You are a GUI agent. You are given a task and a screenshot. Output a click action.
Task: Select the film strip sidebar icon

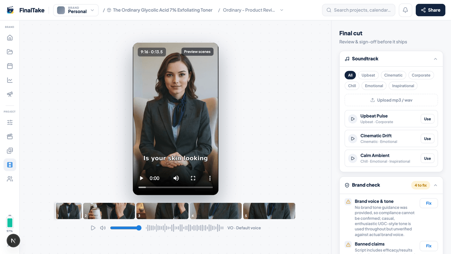pyautogui.click(x=10, y=165)
